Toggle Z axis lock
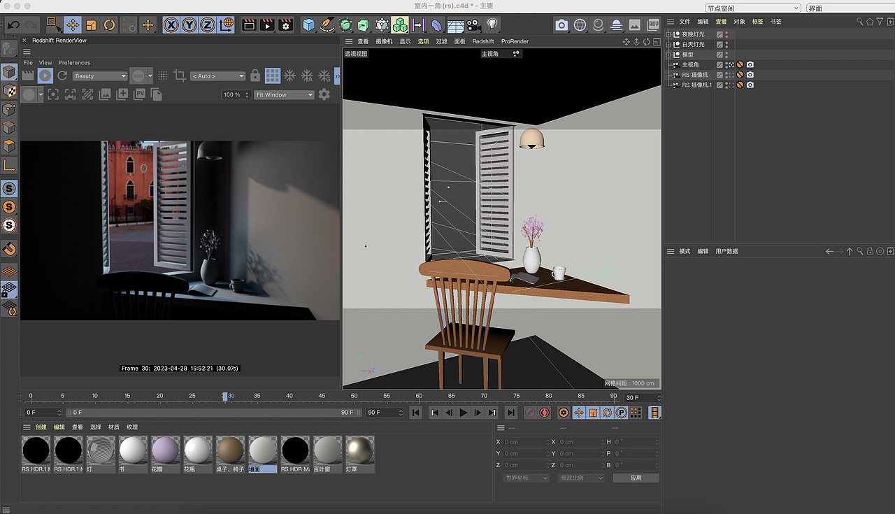The image size is (895, 514). tap(207, 25)
